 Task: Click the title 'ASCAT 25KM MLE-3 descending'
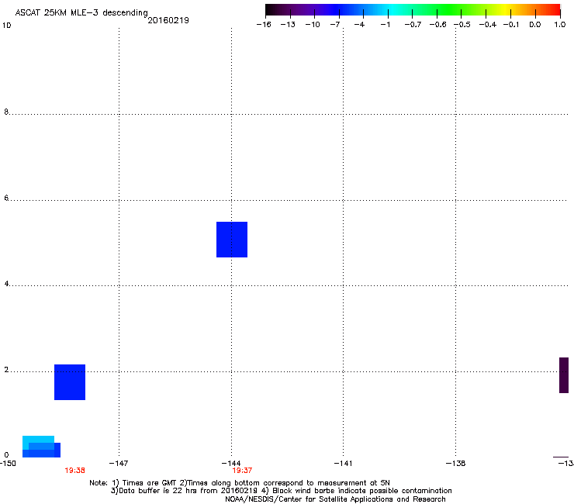point(81,13)
